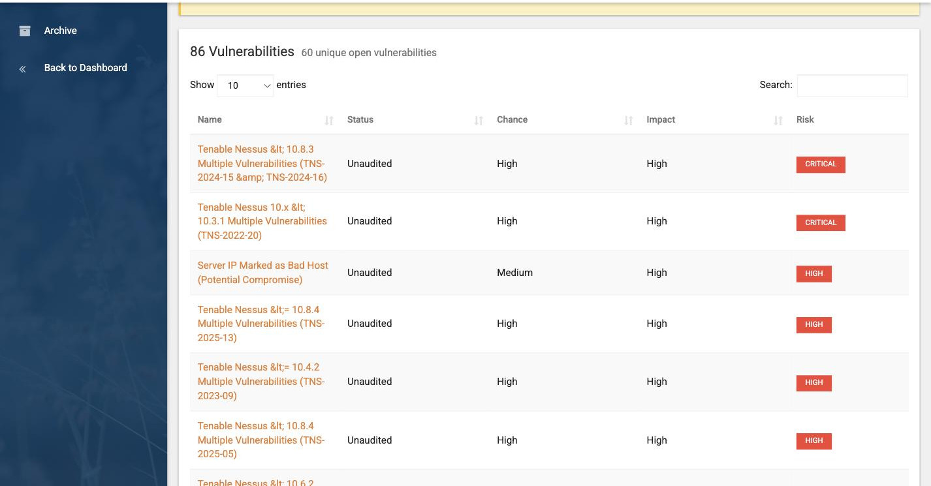Open Tenable Nessus <= 10.4.2 TNS-2023-09 link
This screenshot has height=486, width=931.
coord(261,382)
